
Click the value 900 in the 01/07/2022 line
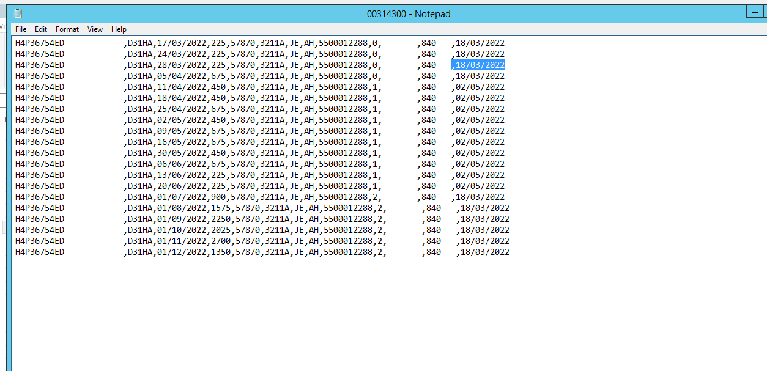click(218, 197)
